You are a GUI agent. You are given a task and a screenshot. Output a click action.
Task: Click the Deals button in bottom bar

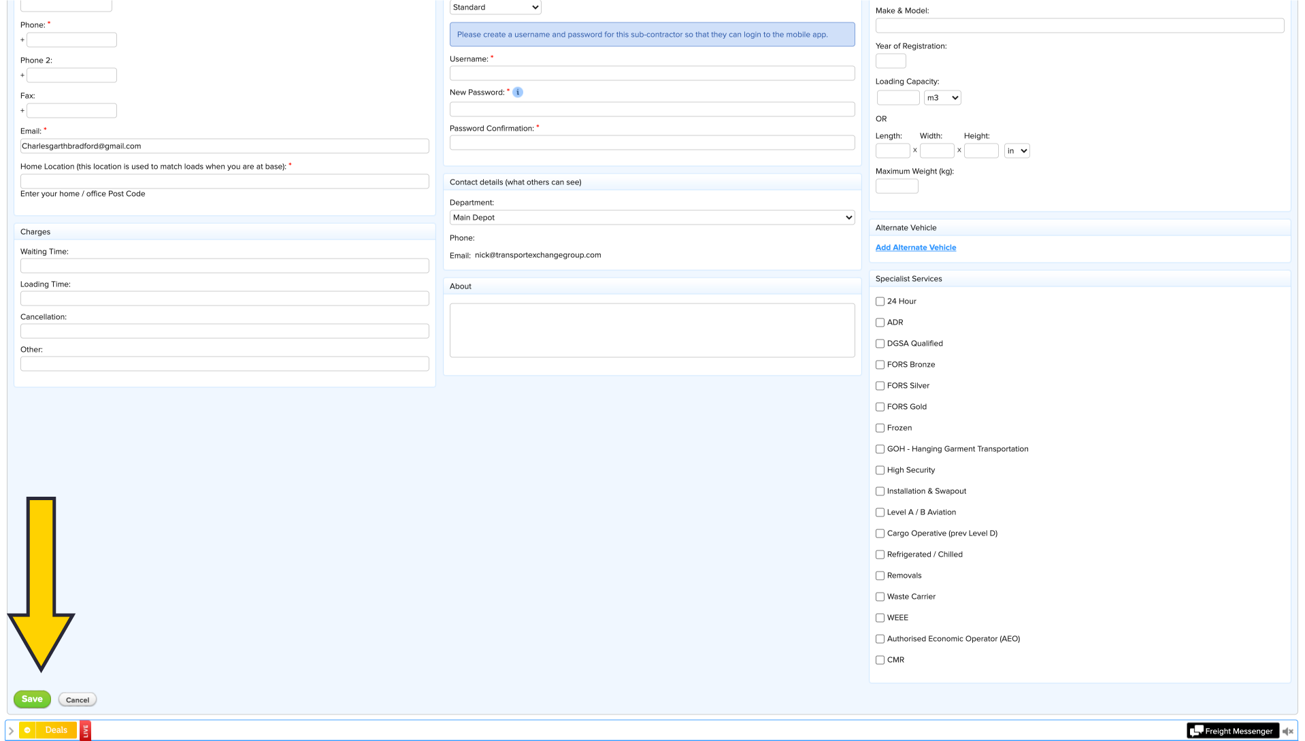click(x=56, y=730)
